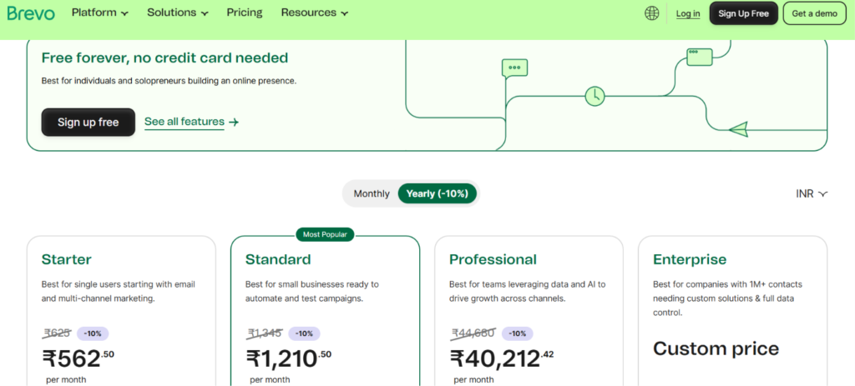Click the Starter plan description text
Viewport: 855px width, 386px height.
(119, 291)
